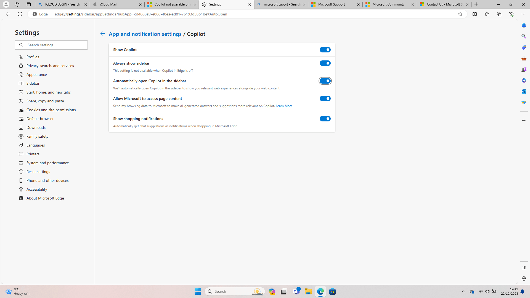Toggle Show shopping notifications switch
The image size is (530, 298).
click(325, 119)
